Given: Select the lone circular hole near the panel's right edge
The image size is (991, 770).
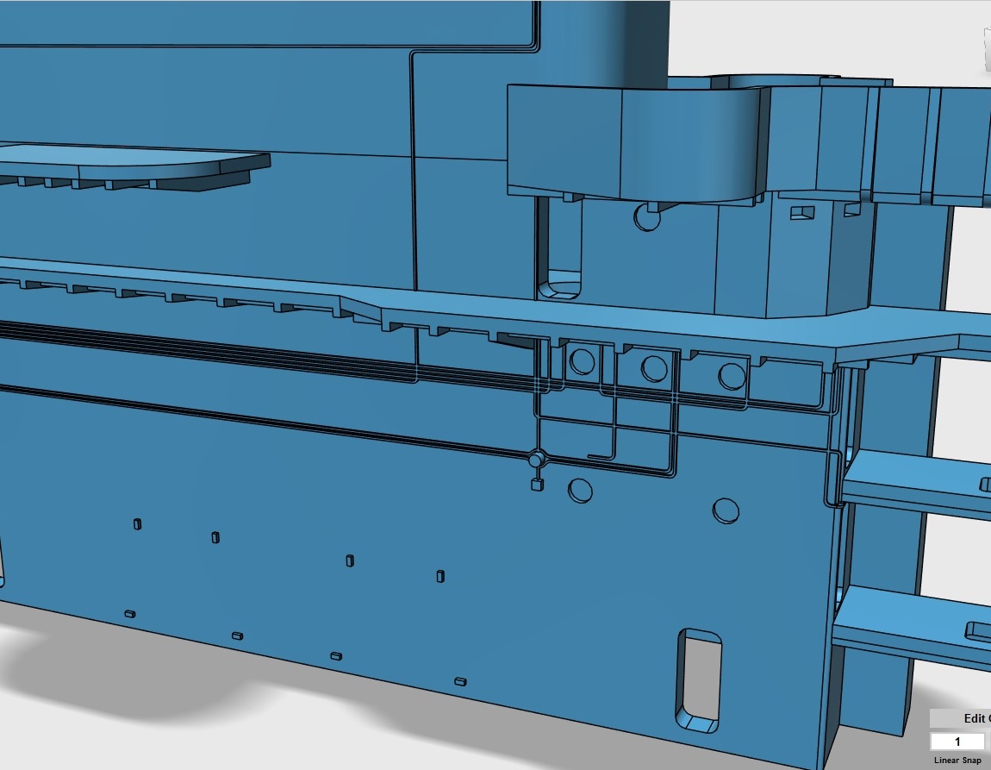Looking at the screenshot, I should click(x=726, y=510).
